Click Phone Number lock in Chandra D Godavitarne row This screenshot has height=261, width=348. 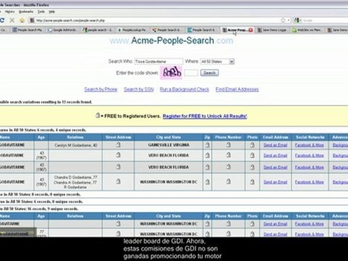228,181
